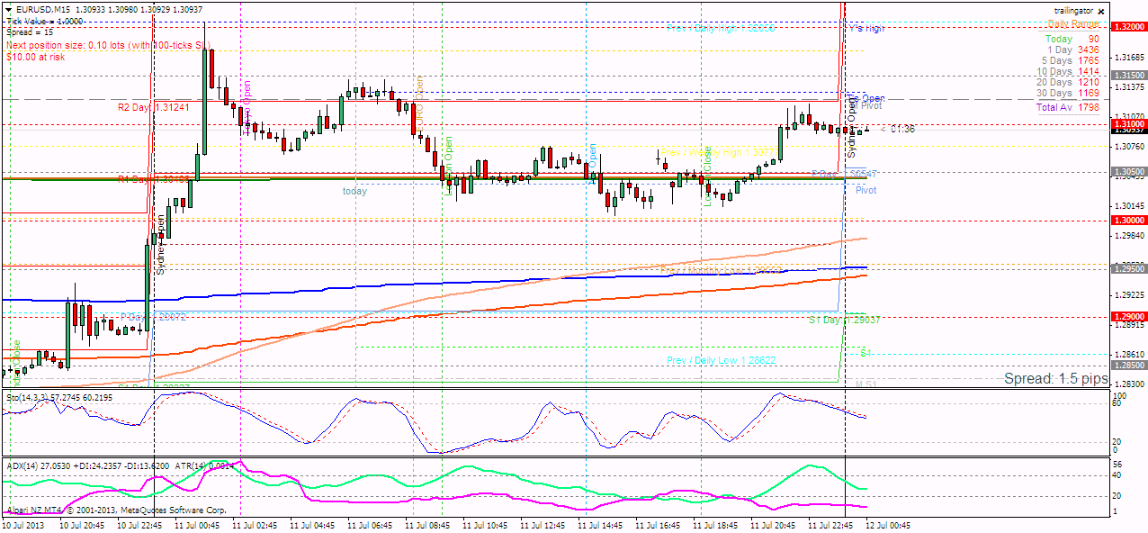
Task: Select the R1 Day pivot level label
Action: point(154,180)
